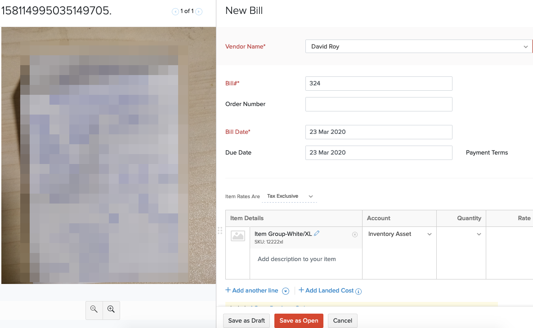The width and height of the screenshot is (533, 328).
Task: Click the item image placeholder thumbnail
Action: 237,235
